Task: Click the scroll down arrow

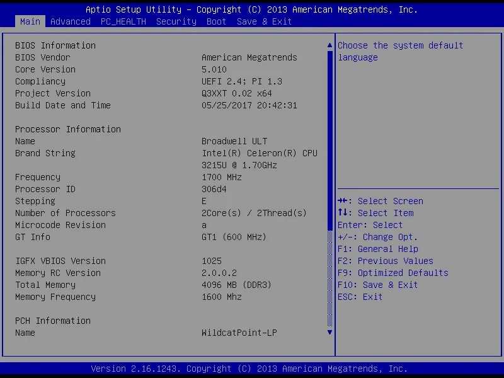Action: click(x=329, y=332)
